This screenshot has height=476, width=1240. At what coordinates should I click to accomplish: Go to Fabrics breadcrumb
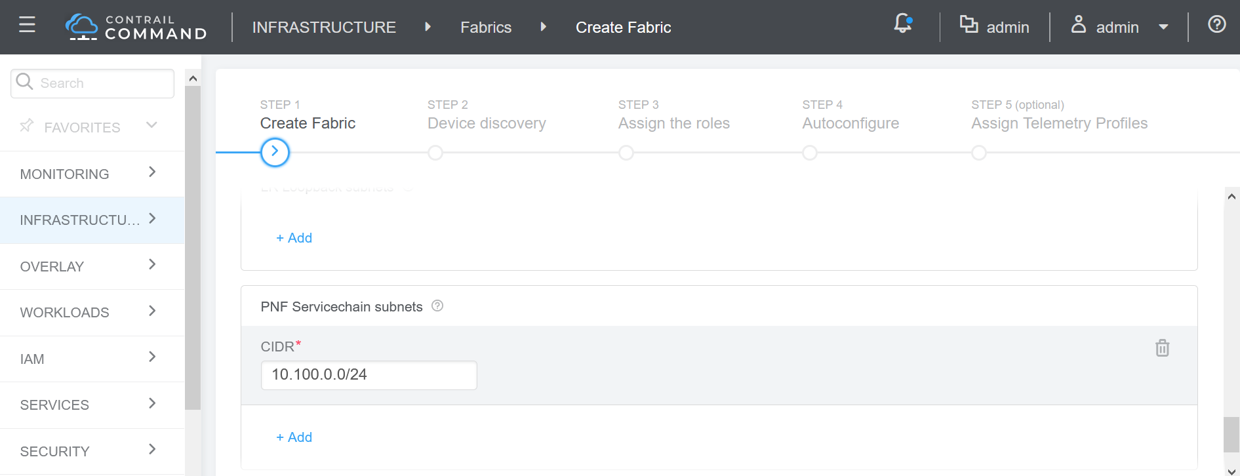pyautogui.click(x=485, y=28)
